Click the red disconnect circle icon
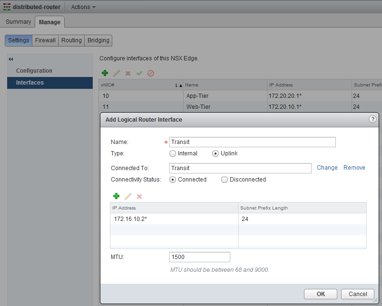 (151, 73)
